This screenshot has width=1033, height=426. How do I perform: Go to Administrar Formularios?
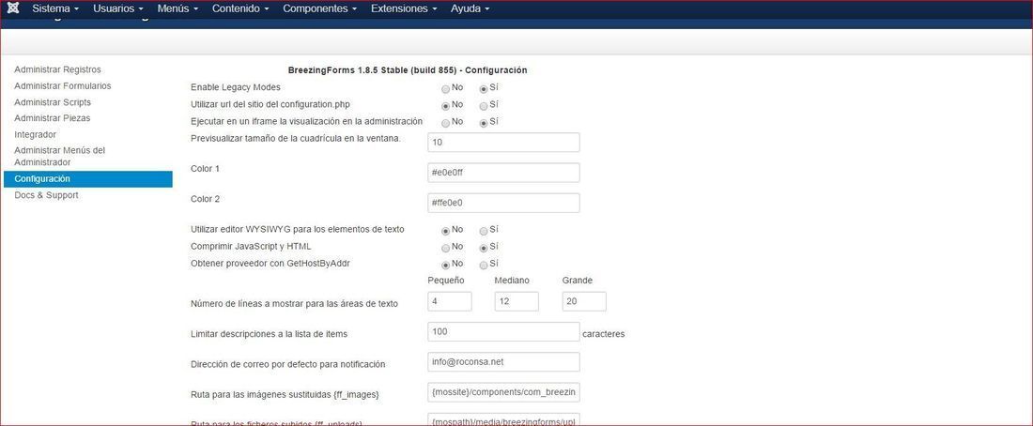pyautogui.click(x=63, y=86)
